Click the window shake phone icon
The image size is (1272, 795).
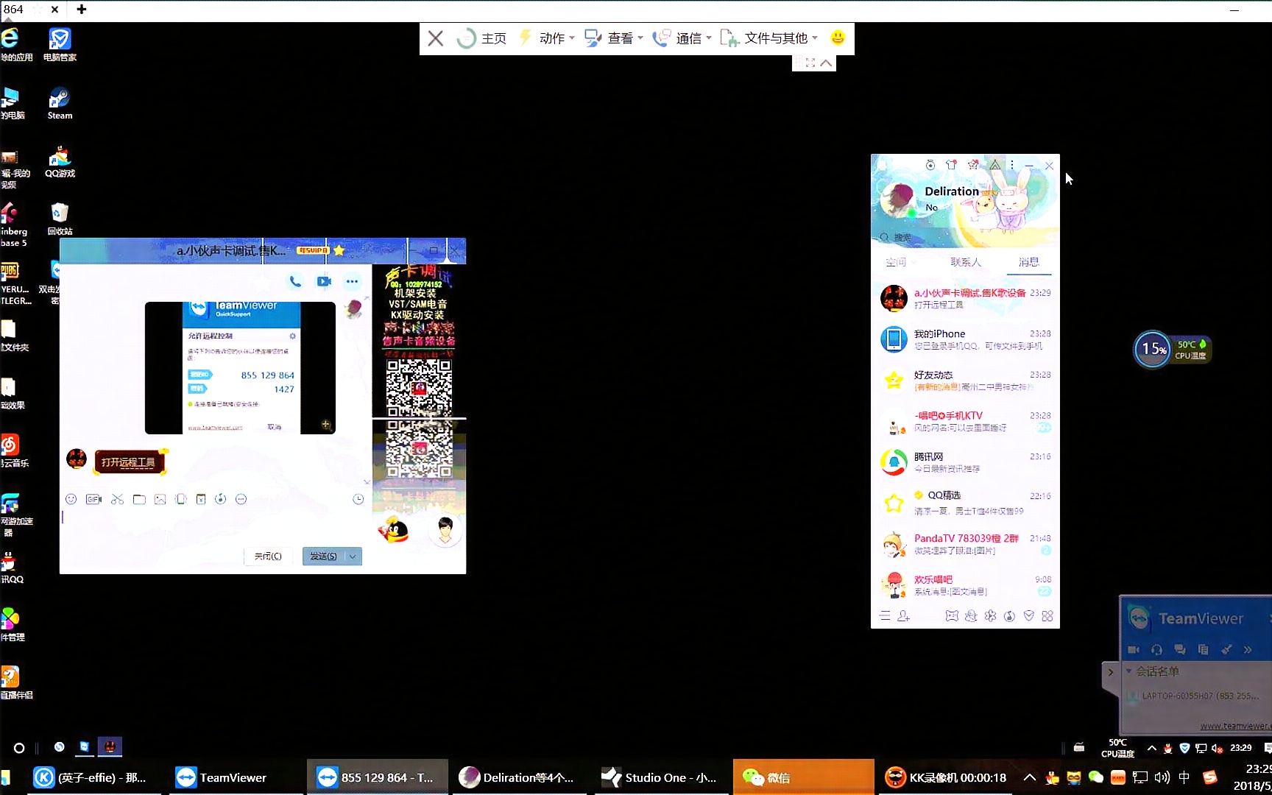click(x=181, y=499)
